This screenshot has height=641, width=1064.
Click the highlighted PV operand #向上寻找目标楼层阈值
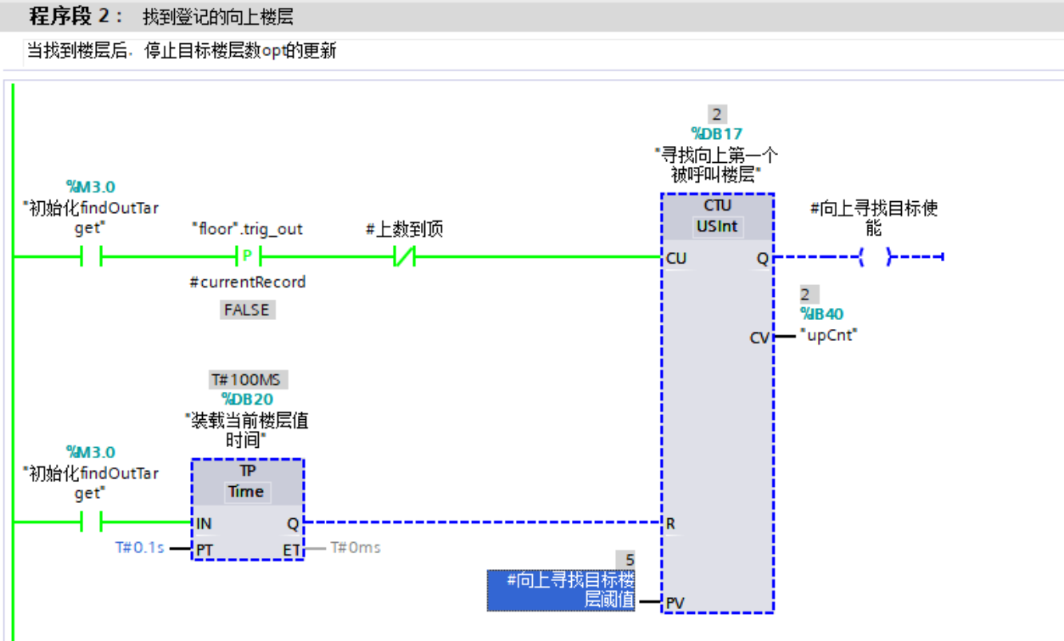pos(562,591)
